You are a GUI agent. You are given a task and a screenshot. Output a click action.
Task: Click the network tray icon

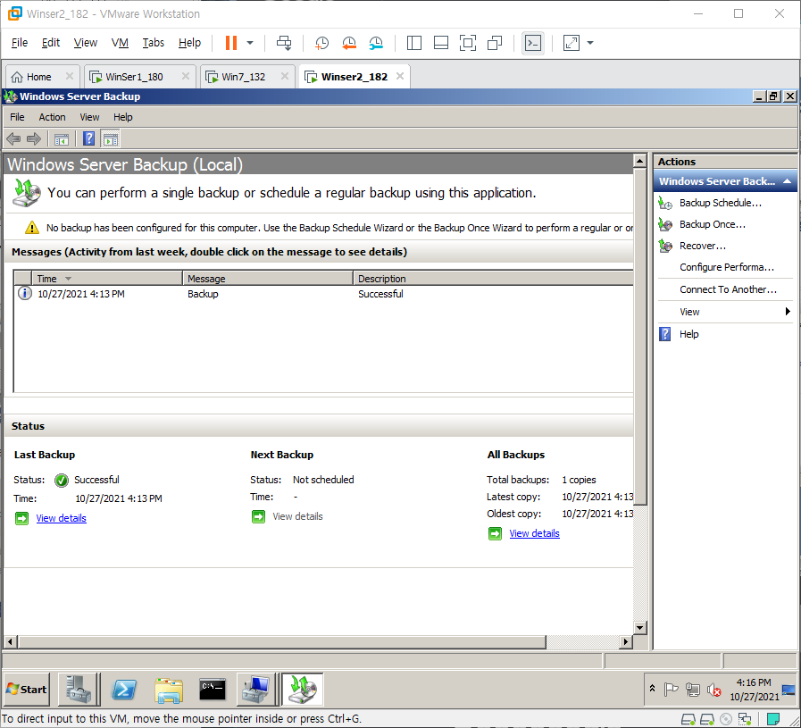tap(693, 690)
